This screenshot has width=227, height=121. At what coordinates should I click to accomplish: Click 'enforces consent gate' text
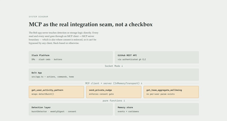(101, 94)
